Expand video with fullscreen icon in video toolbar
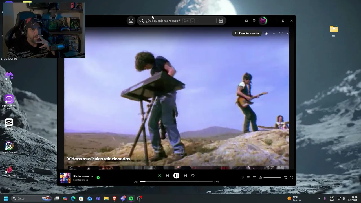The width and height of the screenshot is (361, 203). tap(281, 33)
